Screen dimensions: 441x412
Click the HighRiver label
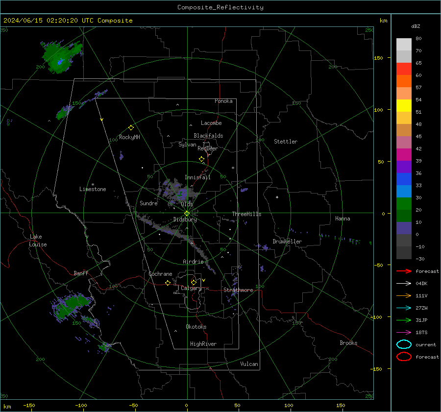point(203,344)
